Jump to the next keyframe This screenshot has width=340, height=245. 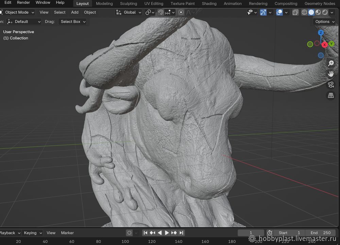[174, 233]
